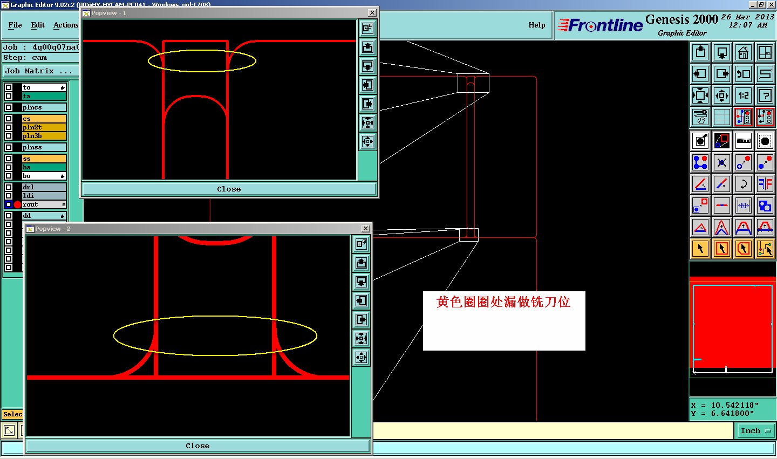This screenshot has width=777, height=459.
Task: Click the yellow command input field at bottom
Action: click(x=553, y=430)
